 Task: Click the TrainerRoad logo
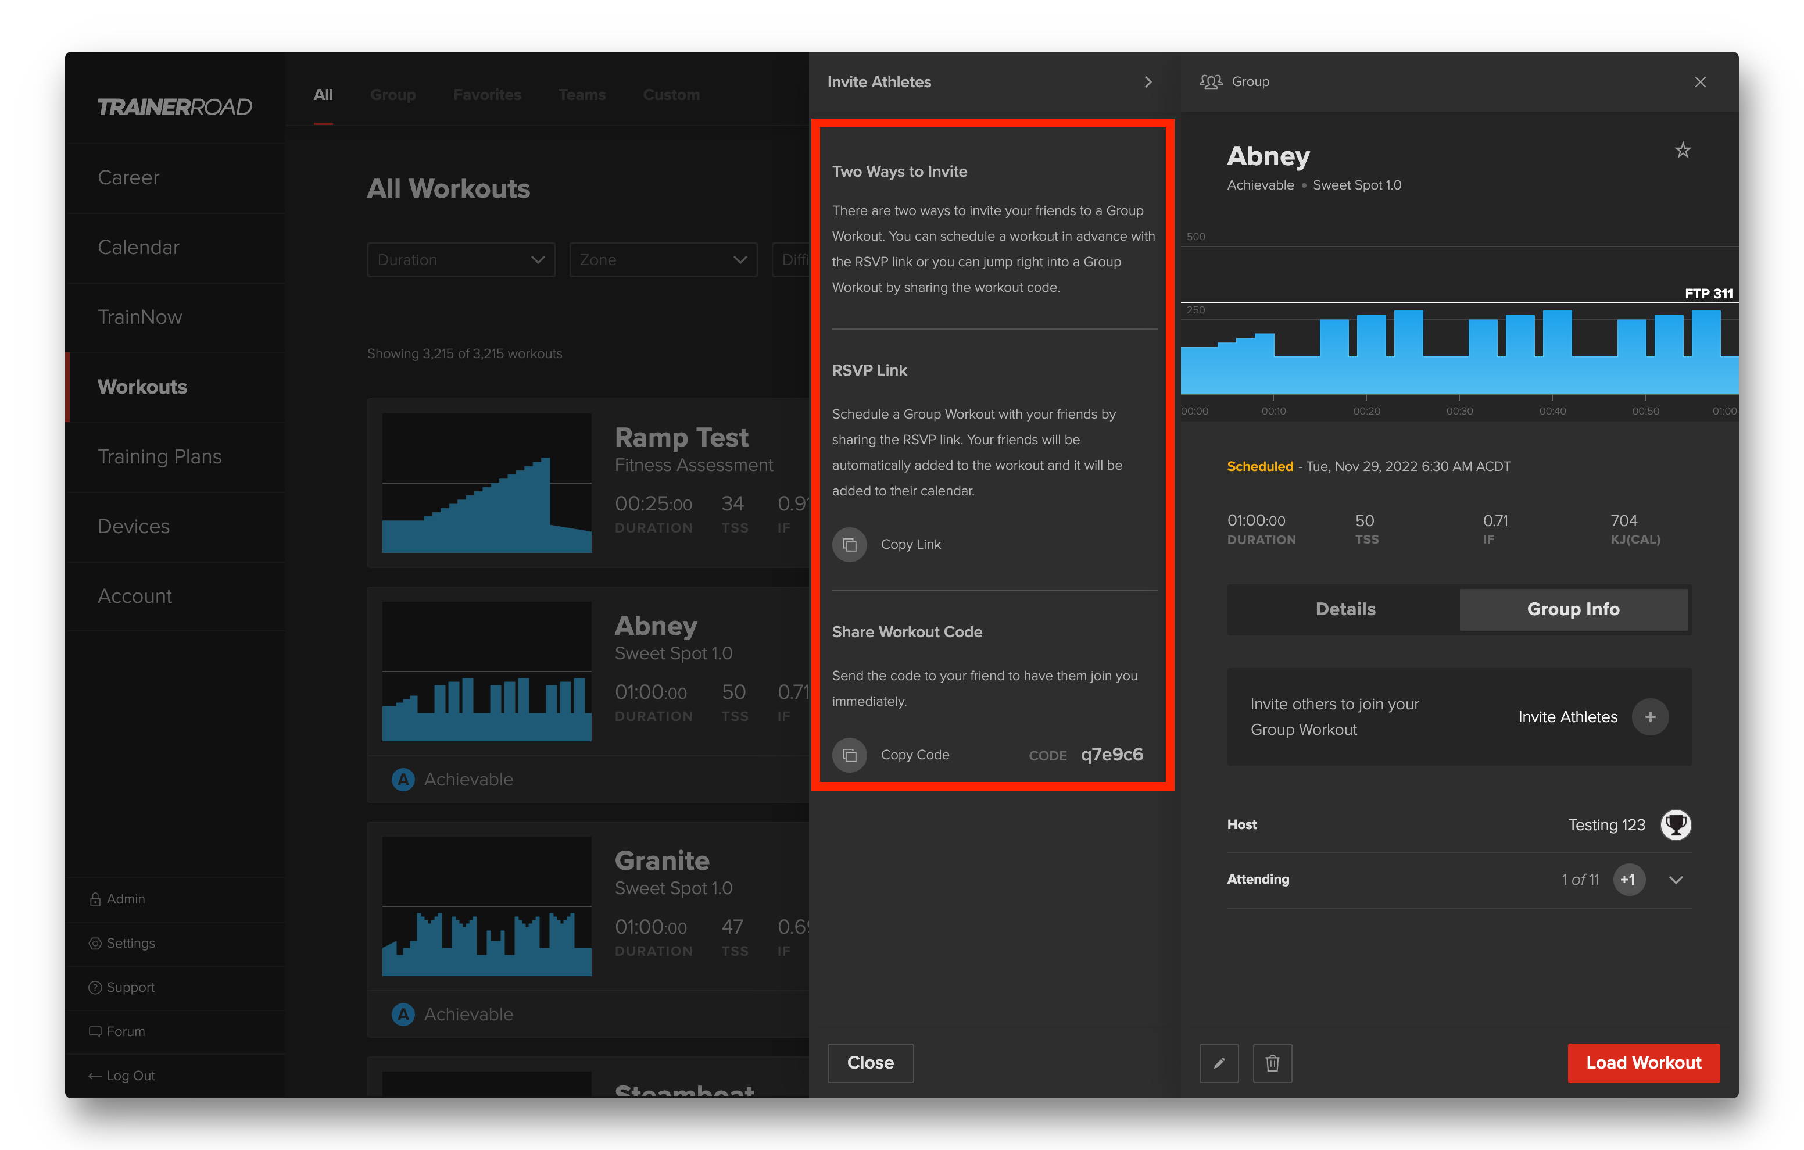click(174, 106)
